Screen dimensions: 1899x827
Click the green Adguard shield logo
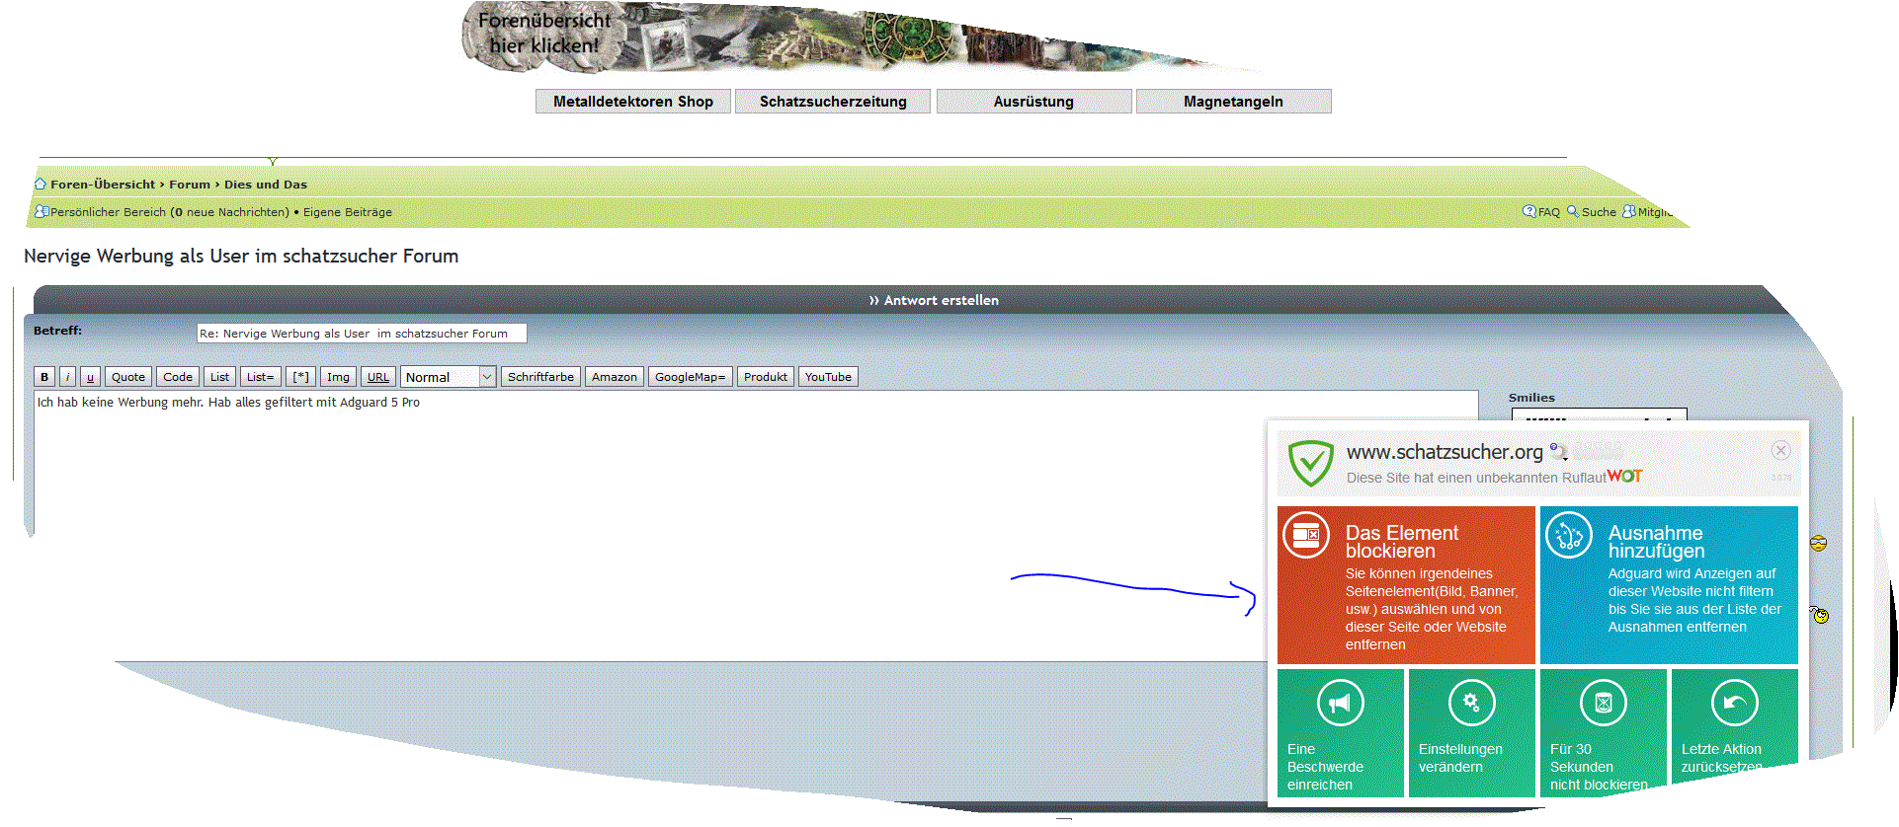click(x=1311, y=463)
